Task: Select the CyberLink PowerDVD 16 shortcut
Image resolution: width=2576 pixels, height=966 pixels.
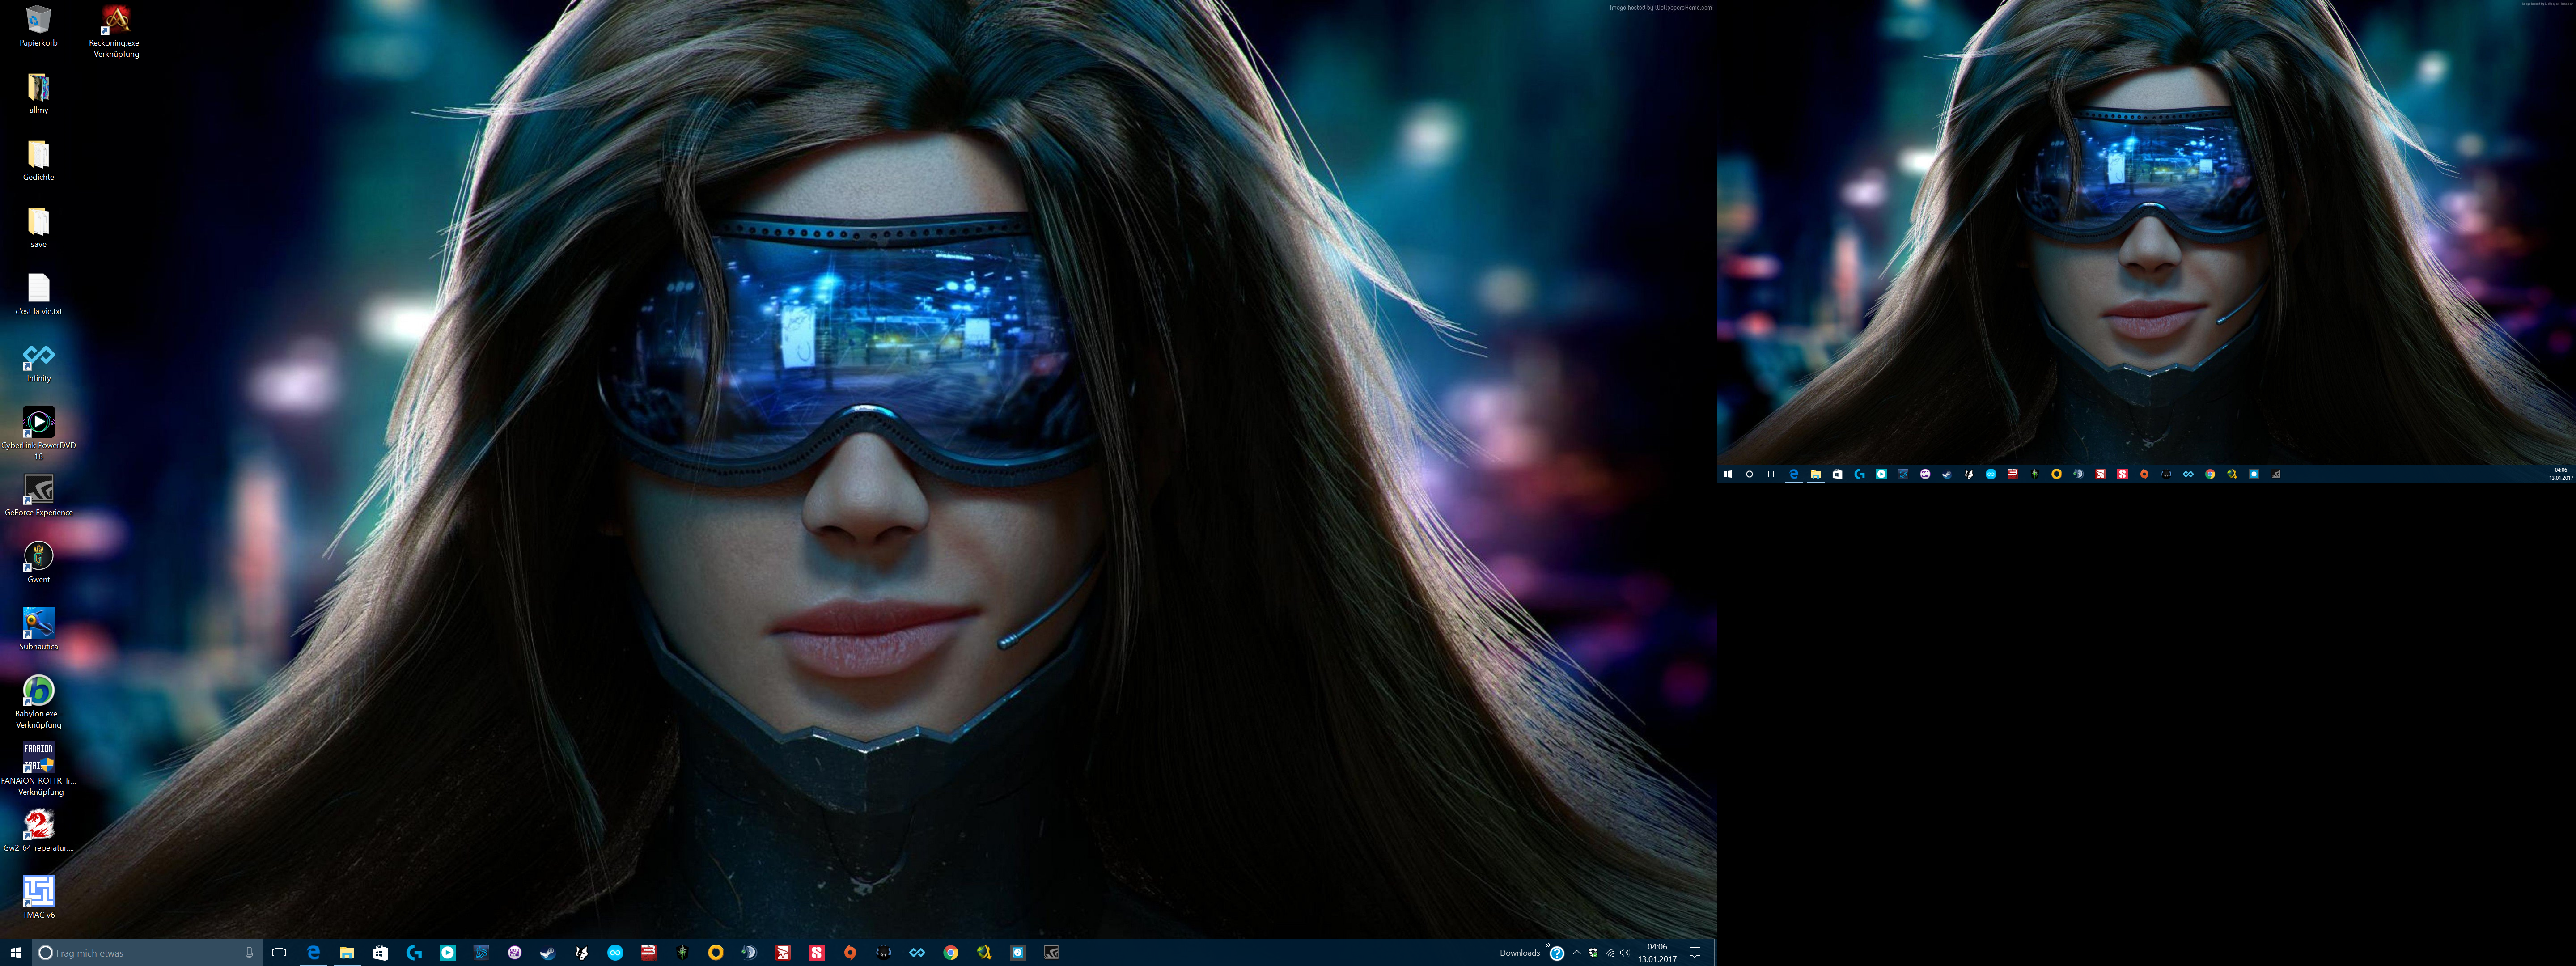Action: tap(38, 433)
